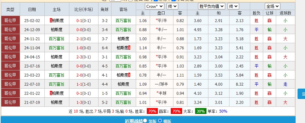This screenshot has height=123, width=305.
Task: Click the 让球 column header
Action: [x=269, y=13]
